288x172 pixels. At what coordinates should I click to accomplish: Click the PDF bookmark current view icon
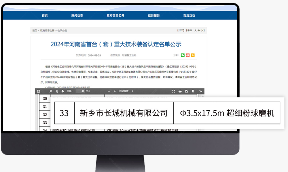pos(193,91)
